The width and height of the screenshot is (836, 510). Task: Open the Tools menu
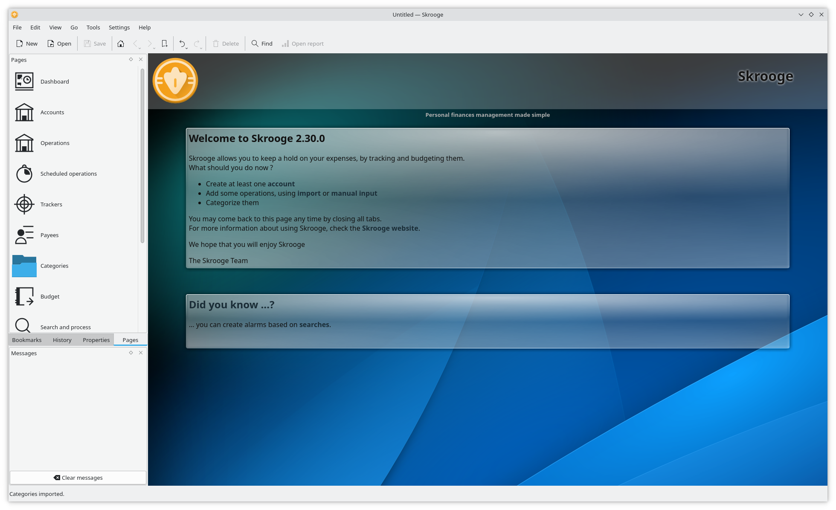(93, 27)
